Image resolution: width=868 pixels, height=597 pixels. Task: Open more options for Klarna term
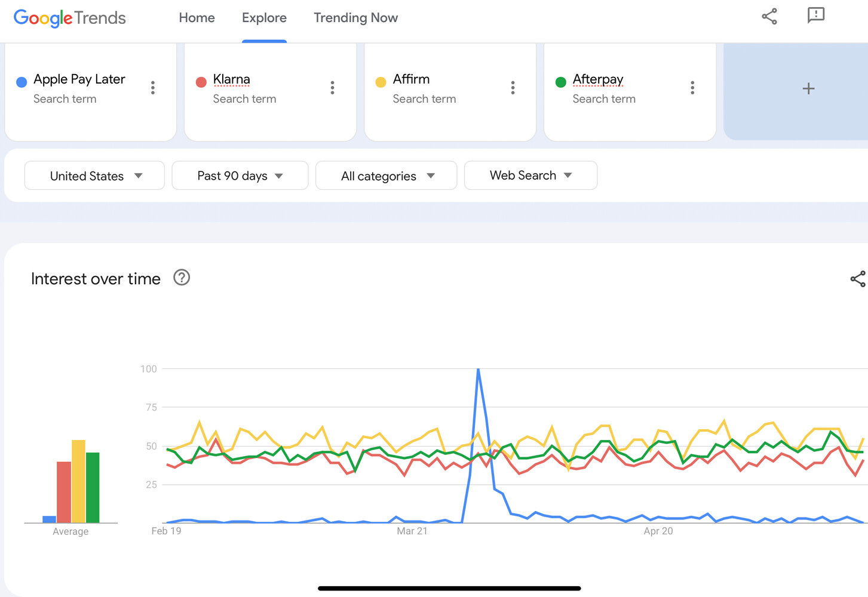(332, 88)
